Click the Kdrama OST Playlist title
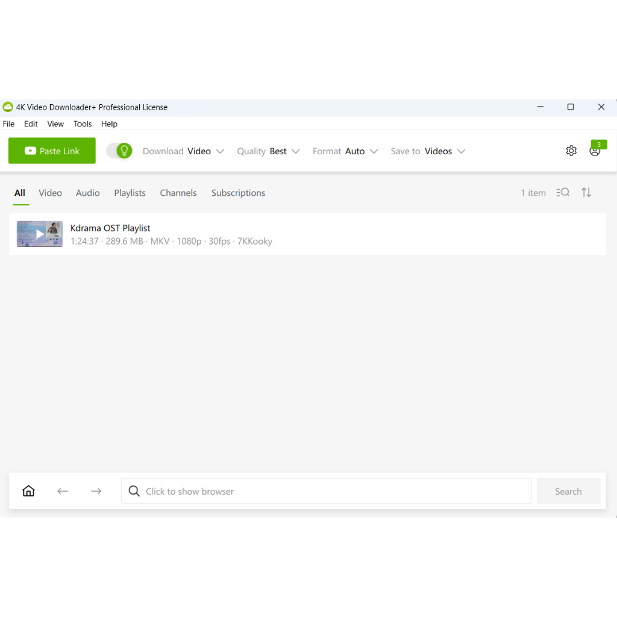 coord(110,228)
